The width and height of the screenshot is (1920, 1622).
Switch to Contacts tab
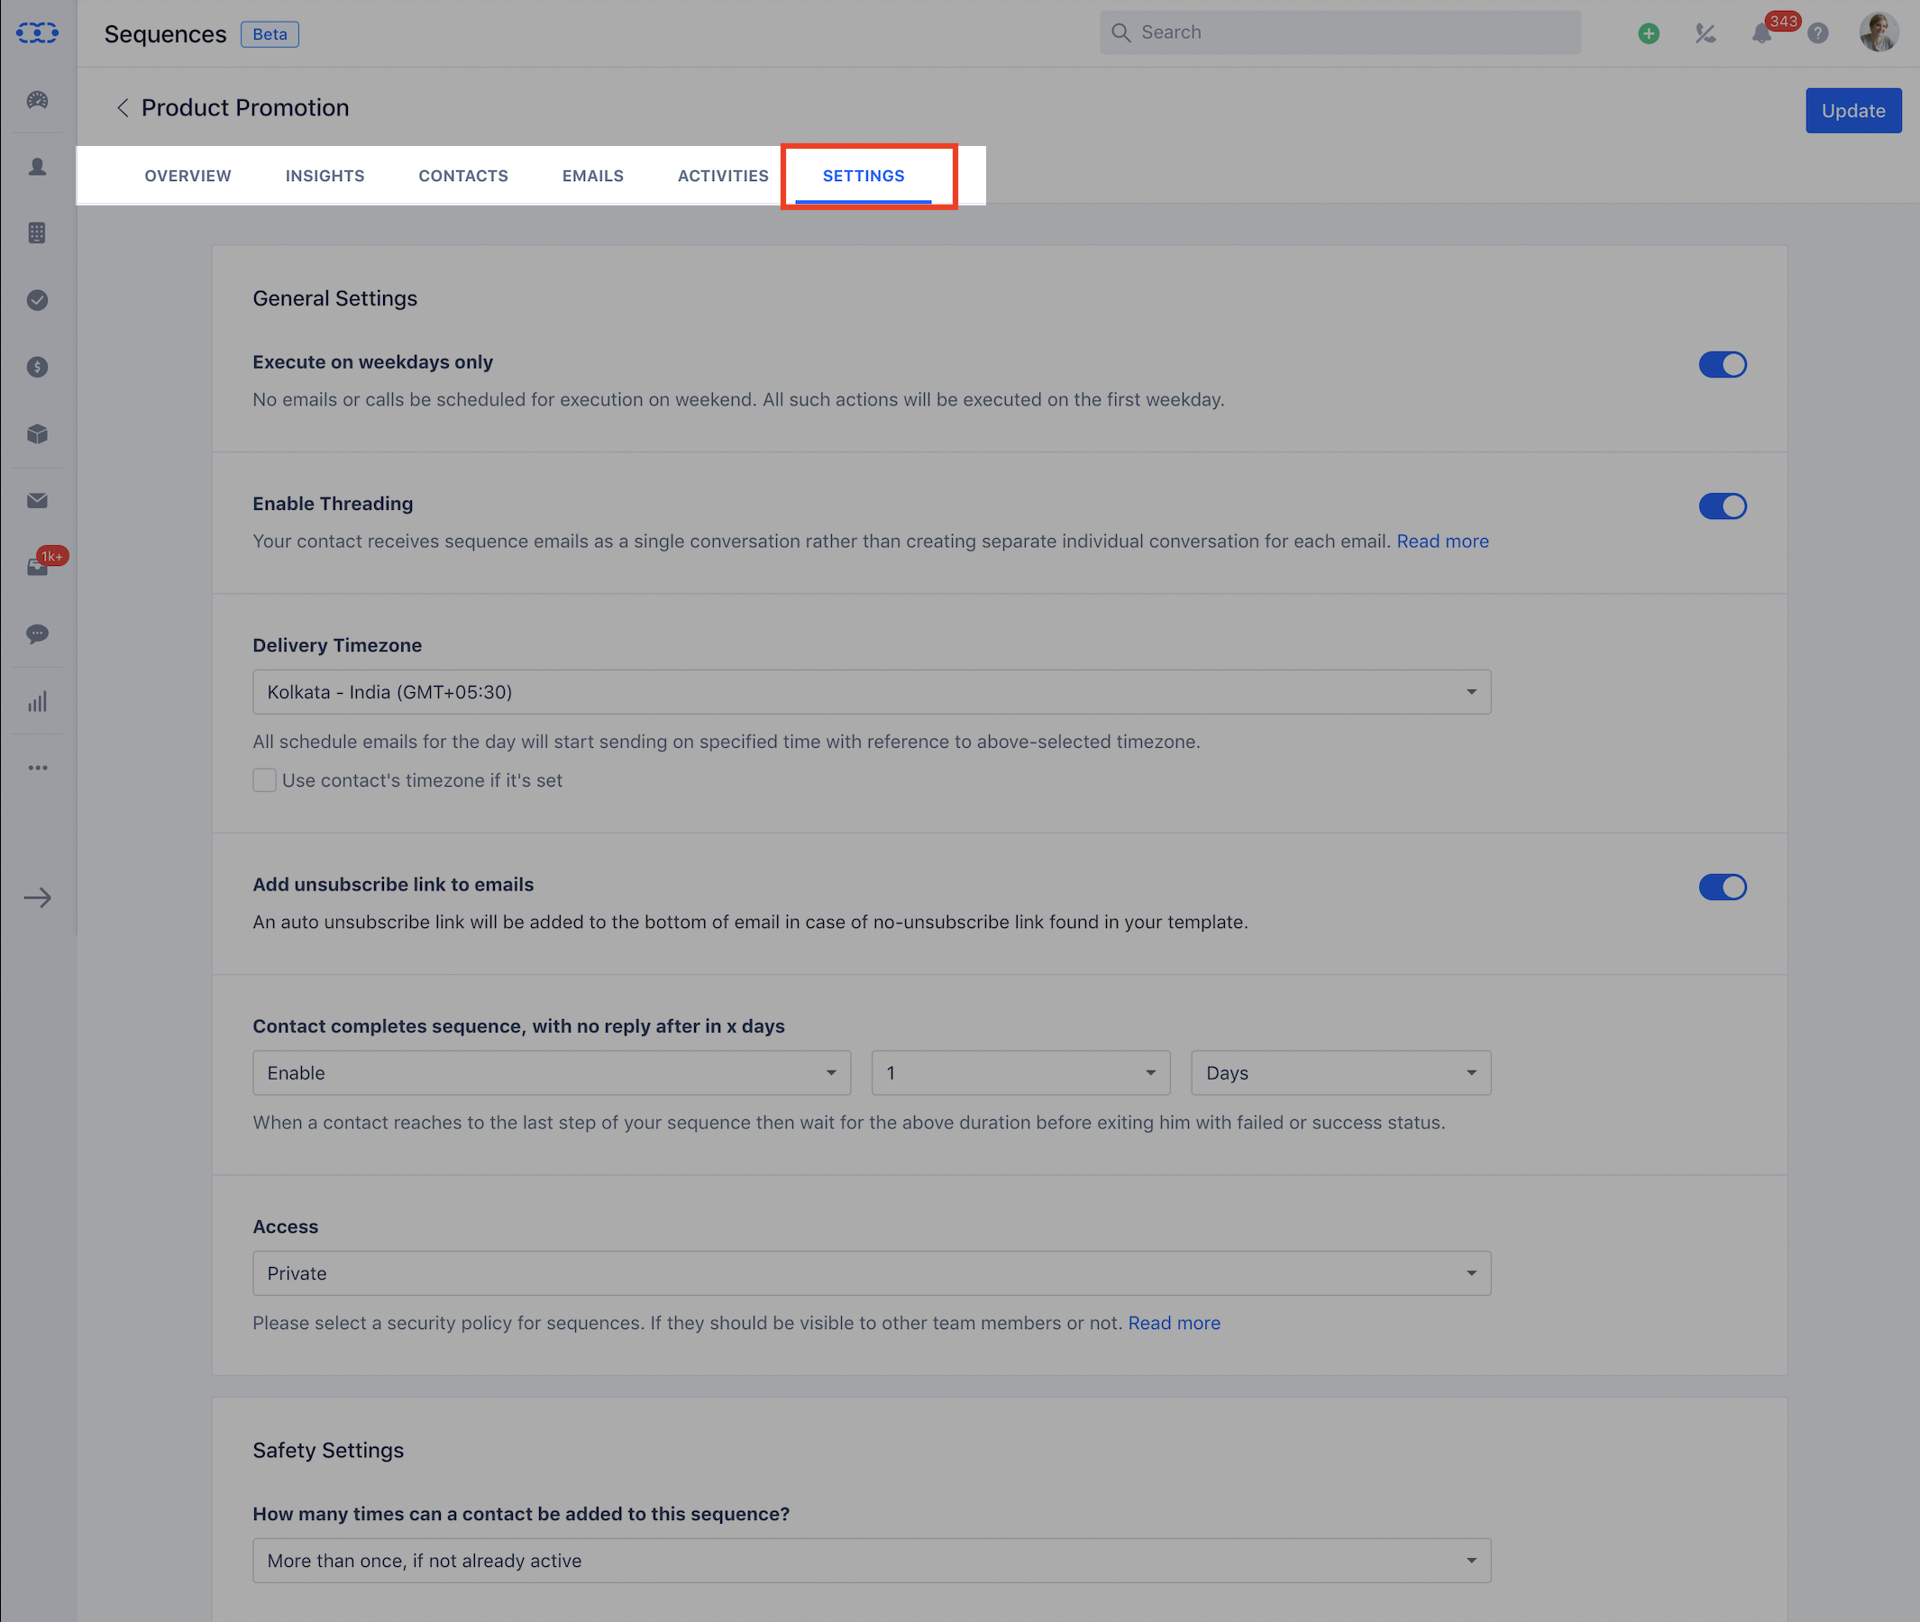[462, 176]
